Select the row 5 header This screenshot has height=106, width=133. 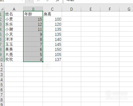[2, 34]
